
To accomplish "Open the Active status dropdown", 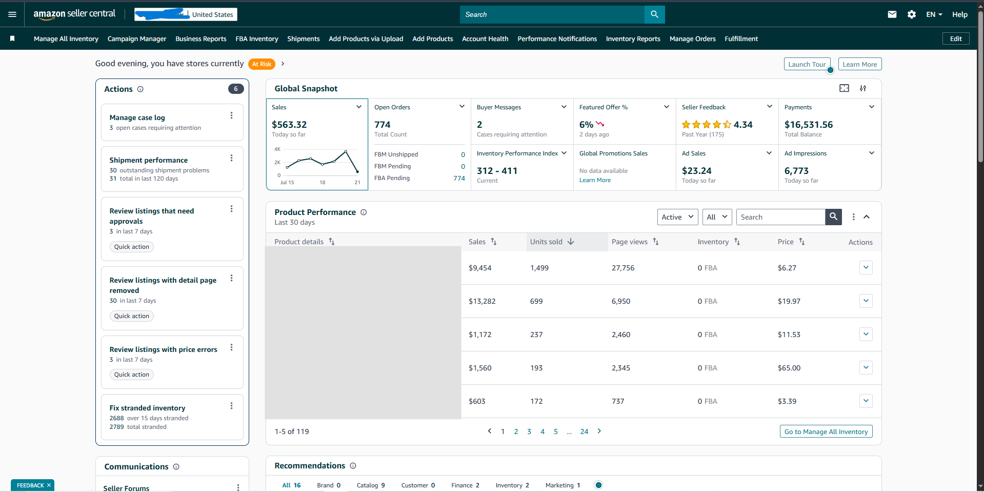I will click(x=677, y=217).
